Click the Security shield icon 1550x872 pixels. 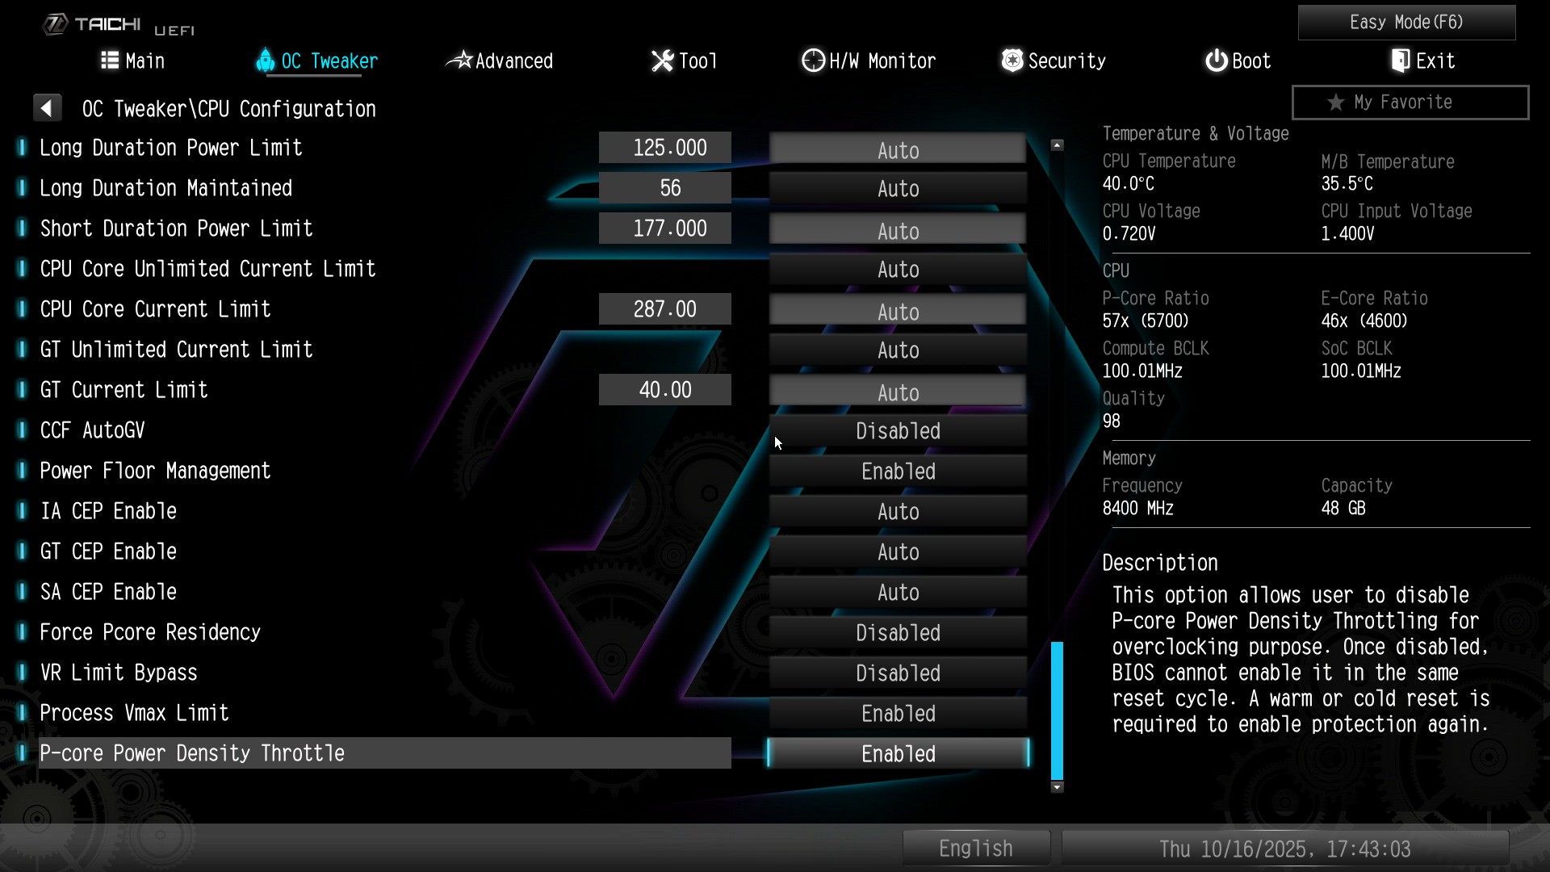[x=1012, y=61]
